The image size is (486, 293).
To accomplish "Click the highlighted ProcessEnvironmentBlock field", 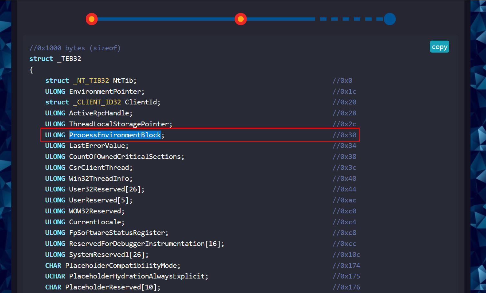I will (x=115, y=135).
